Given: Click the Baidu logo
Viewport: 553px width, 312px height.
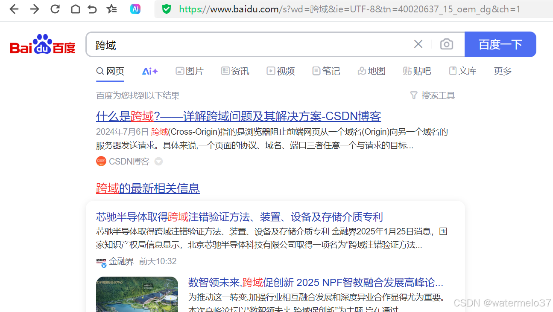Looking at the screenshot, I should click(43, 44).
